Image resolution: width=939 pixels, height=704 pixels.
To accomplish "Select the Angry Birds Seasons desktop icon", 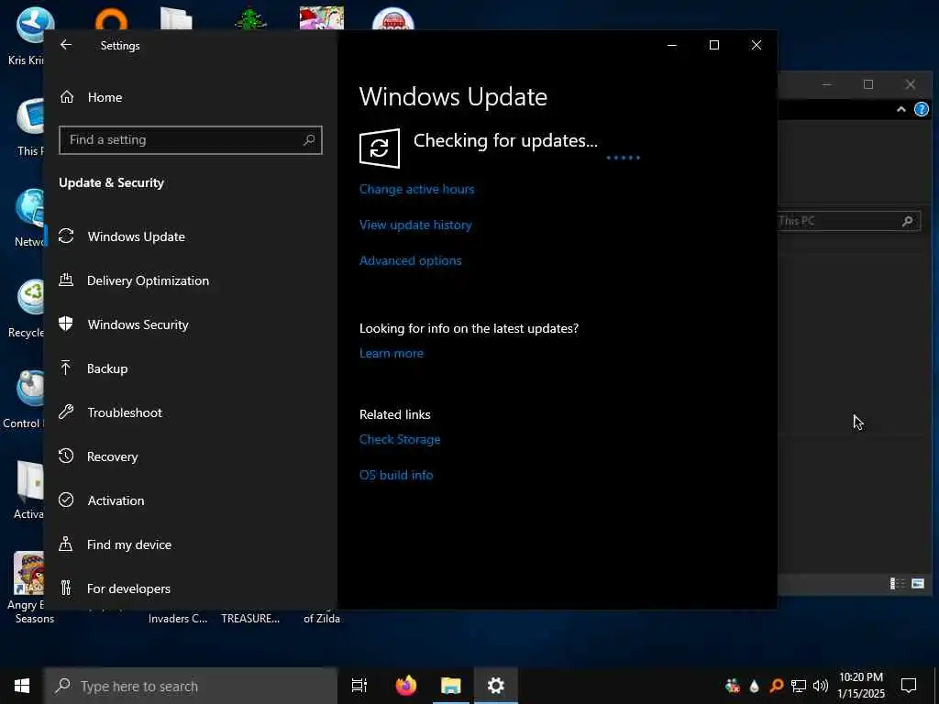I will coord(28,587).
